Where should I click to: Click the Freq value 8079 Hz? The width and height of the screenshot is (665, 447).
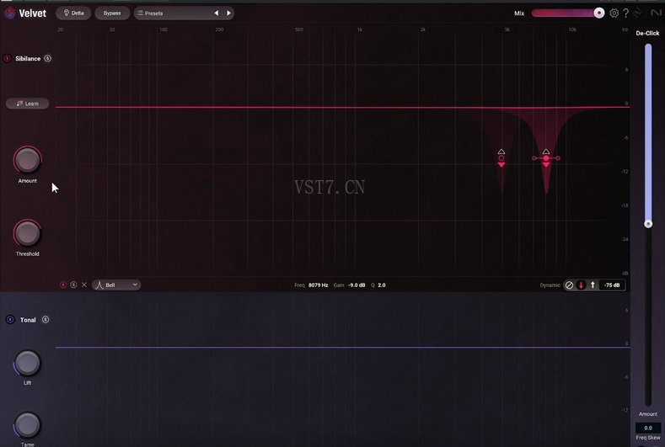[x=318, y=285]
